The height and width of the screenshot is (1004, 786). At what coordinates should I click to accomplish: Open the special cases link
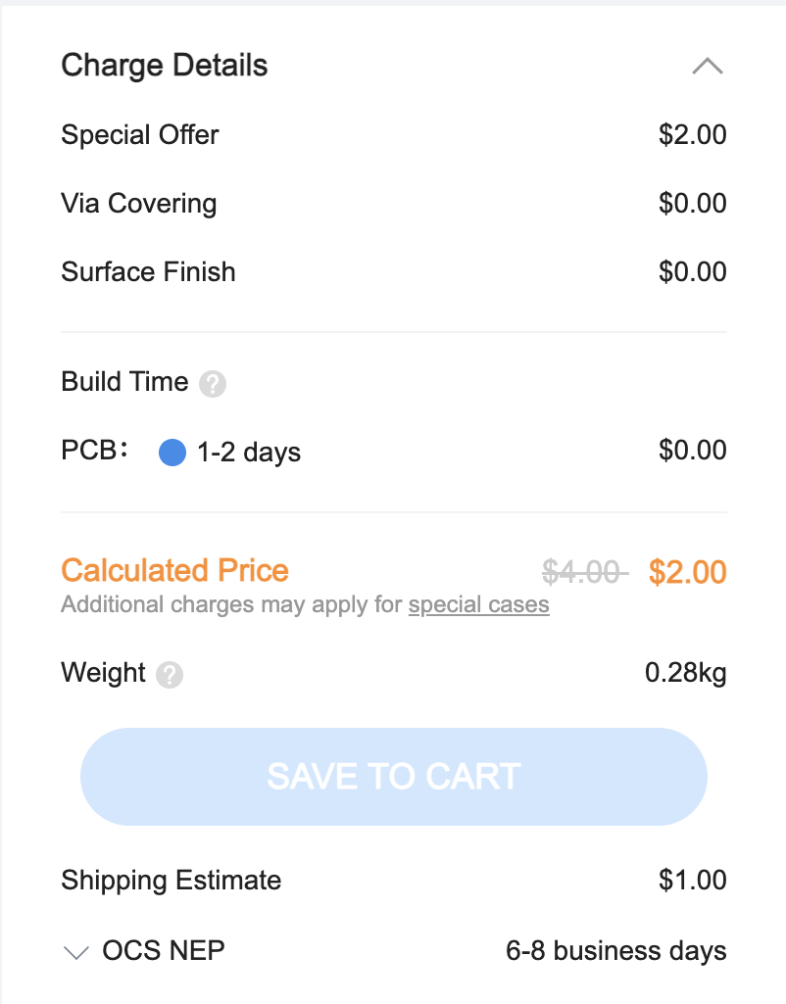click(478, 604)
